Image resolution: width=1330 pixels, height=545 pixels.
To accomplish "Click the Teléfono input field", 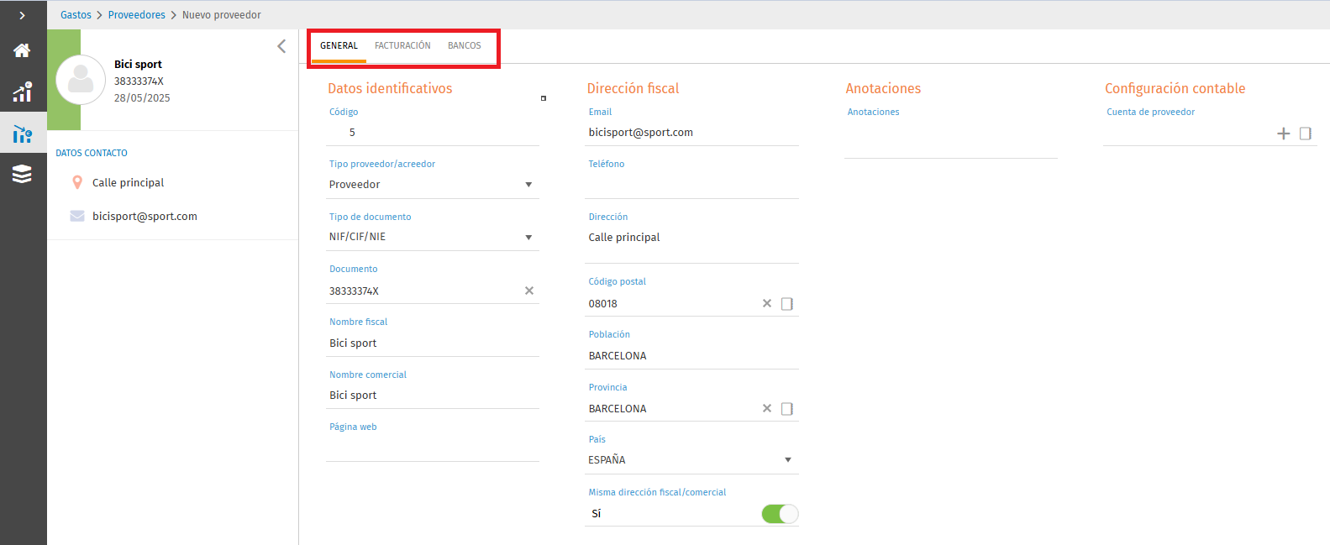I will pos(692,186).
